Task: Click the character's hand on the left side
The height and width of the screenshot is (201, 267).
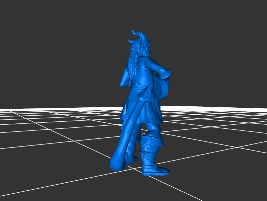Action: point(123,82)
